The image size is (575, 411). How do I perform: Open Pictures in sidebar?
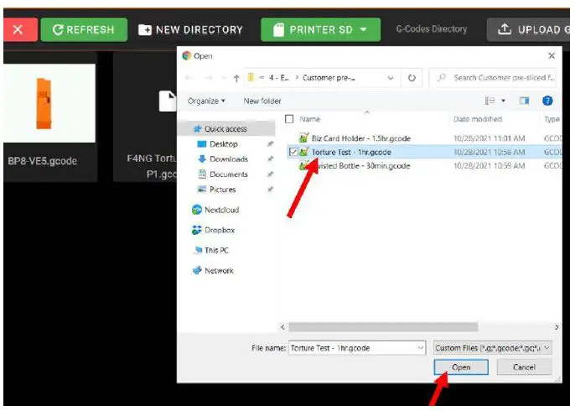tap(223, 190)
